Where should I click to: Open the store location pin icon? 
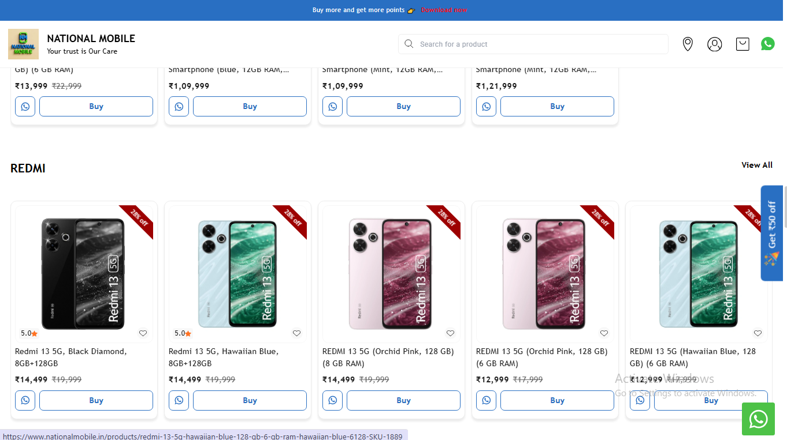pyautogui.click(x=688, y=44)
